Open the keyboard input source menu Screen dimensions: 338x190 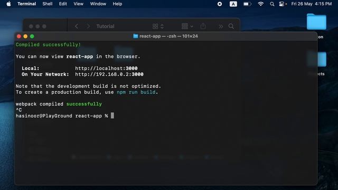point(233,4)
